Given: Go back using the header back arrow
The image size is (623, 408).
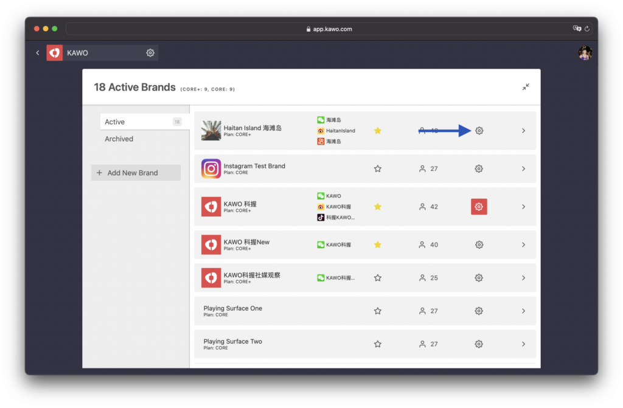Looking at the screenshot, I should tap(38, 53).
